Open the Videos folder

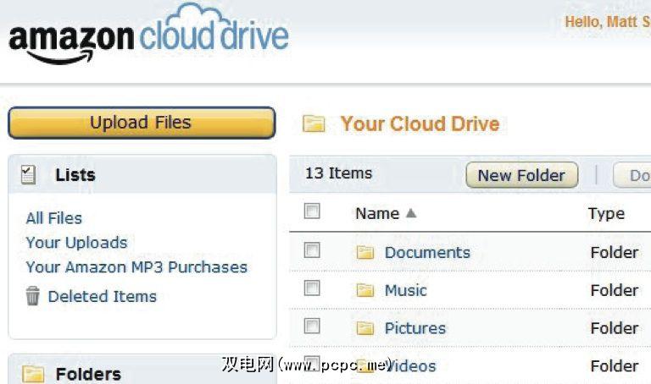click(x=412, y=365)
